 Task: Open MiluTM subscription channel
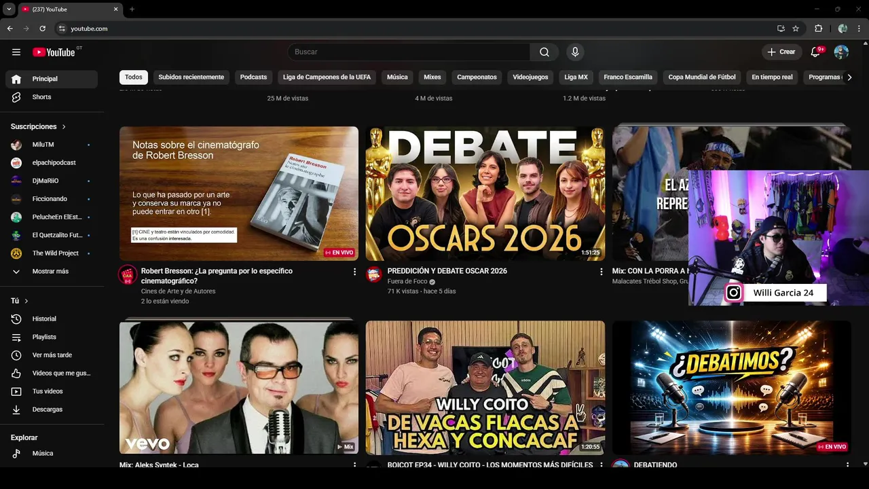tap(52, 145)
